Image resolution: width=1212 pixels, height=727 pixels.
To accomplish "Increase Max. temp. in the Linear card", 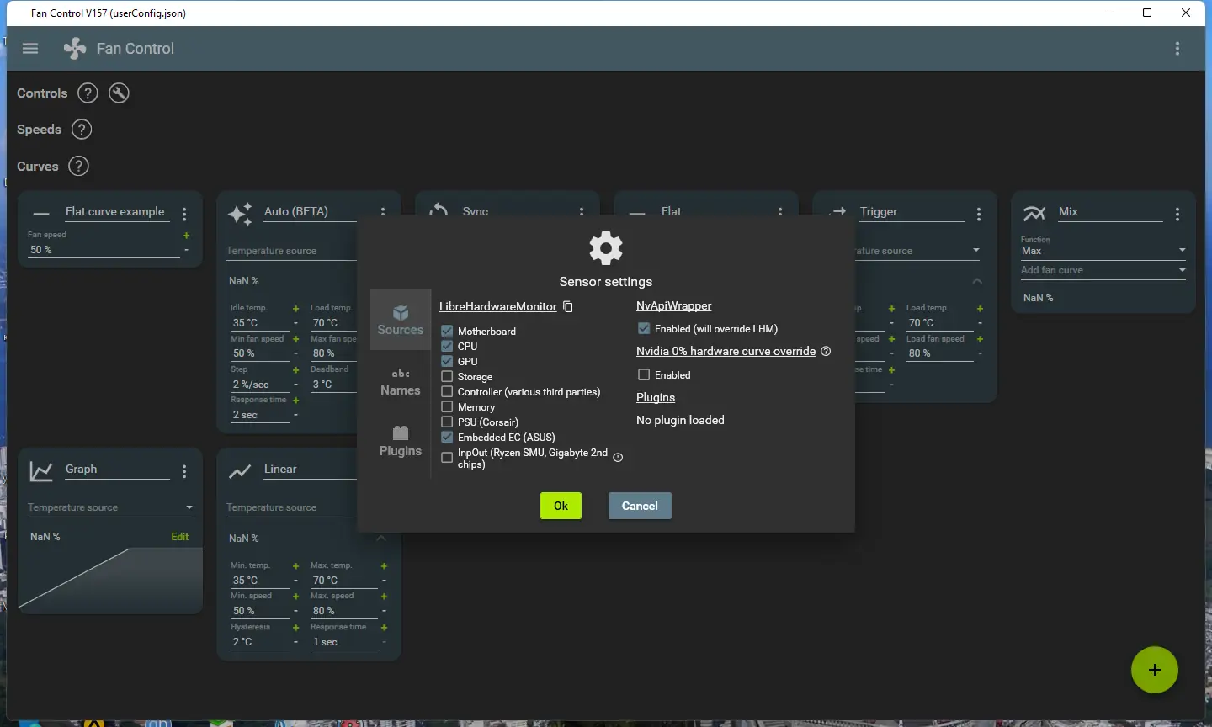I will click(x=384, y=566).
